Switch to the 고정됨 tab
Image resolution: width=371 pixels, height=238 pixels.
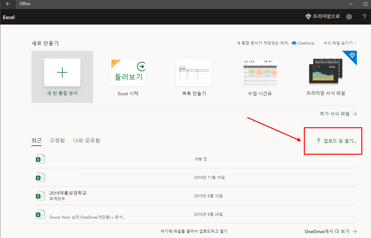(x=57, y=140)
